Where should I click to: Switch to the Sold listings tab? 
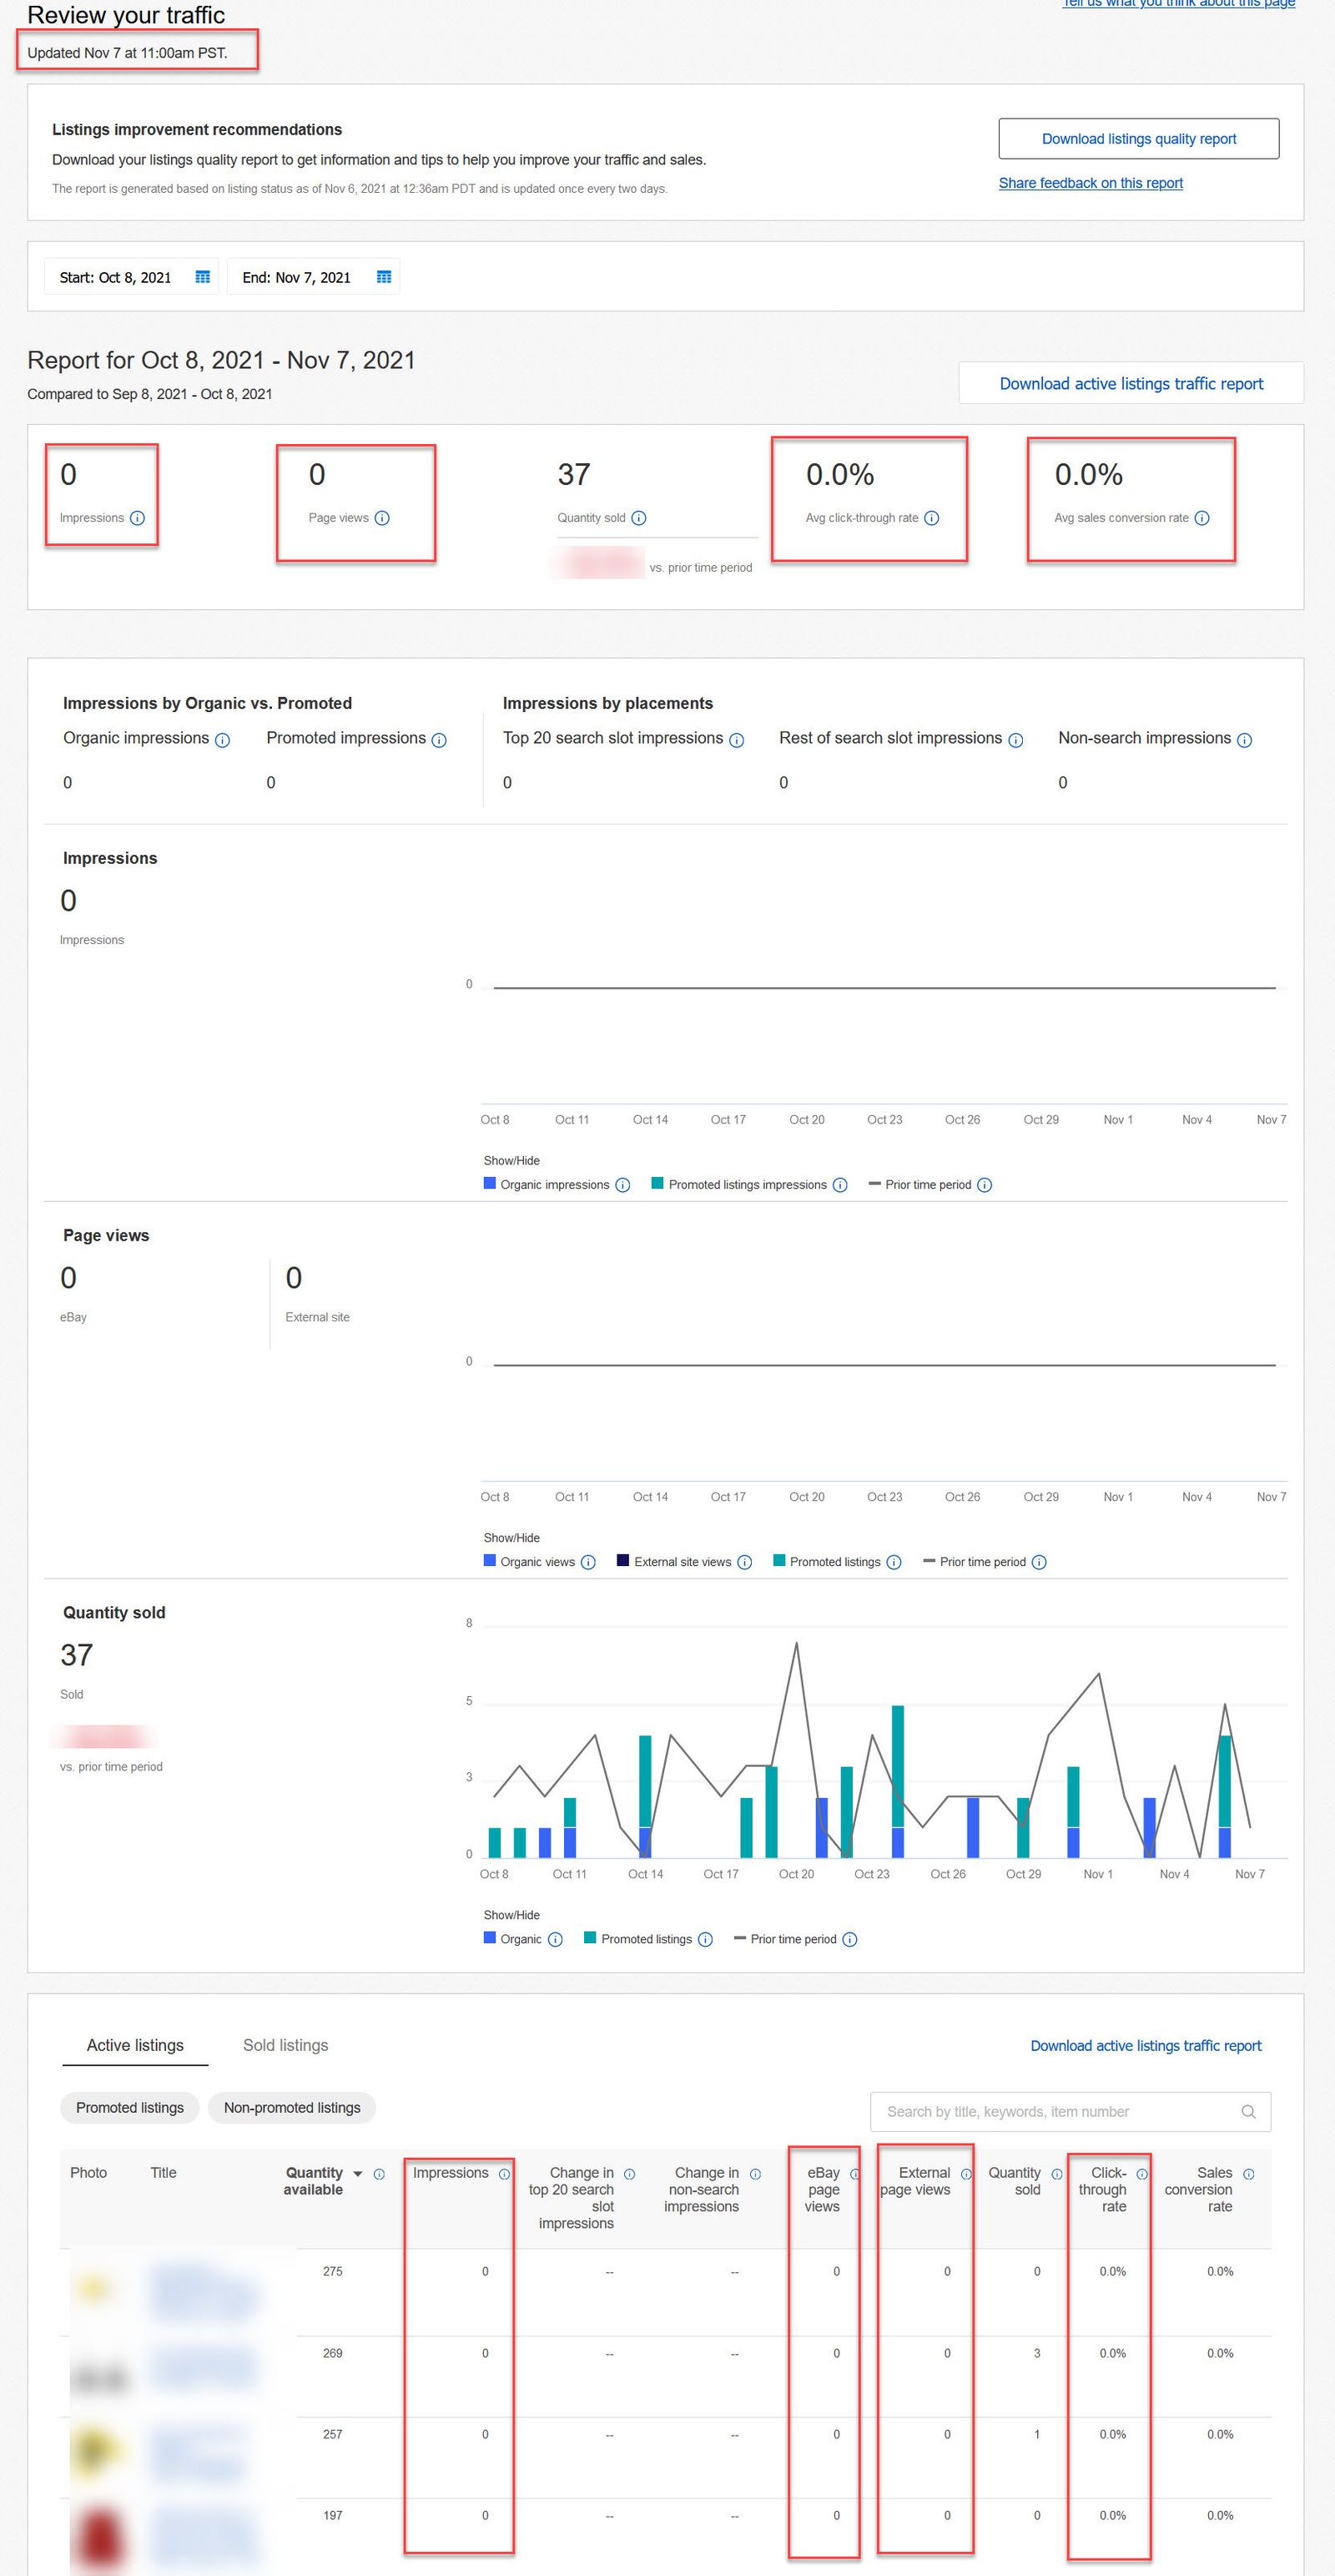[x=285, y=2045]
